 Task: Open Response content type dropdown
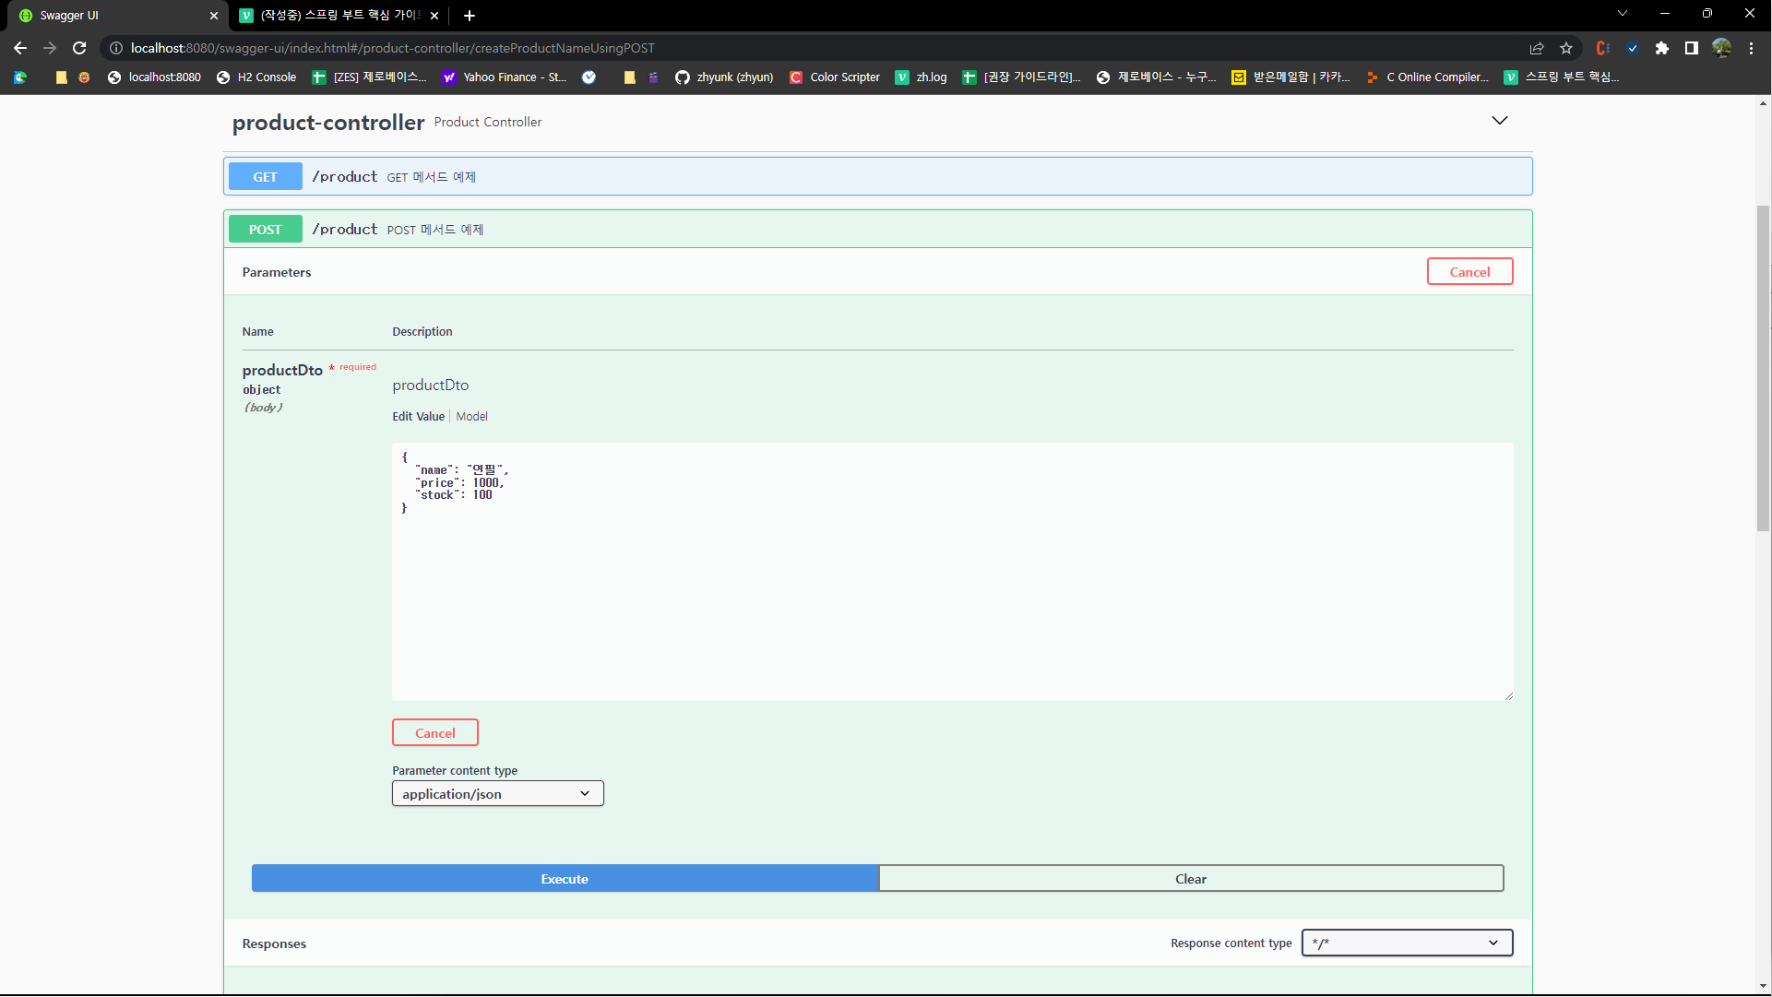tap(1407, 943)
